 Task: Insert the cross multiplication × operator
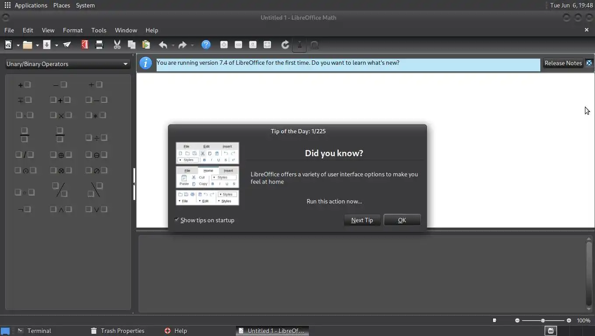pyautogui.click(x=60, y=115)
